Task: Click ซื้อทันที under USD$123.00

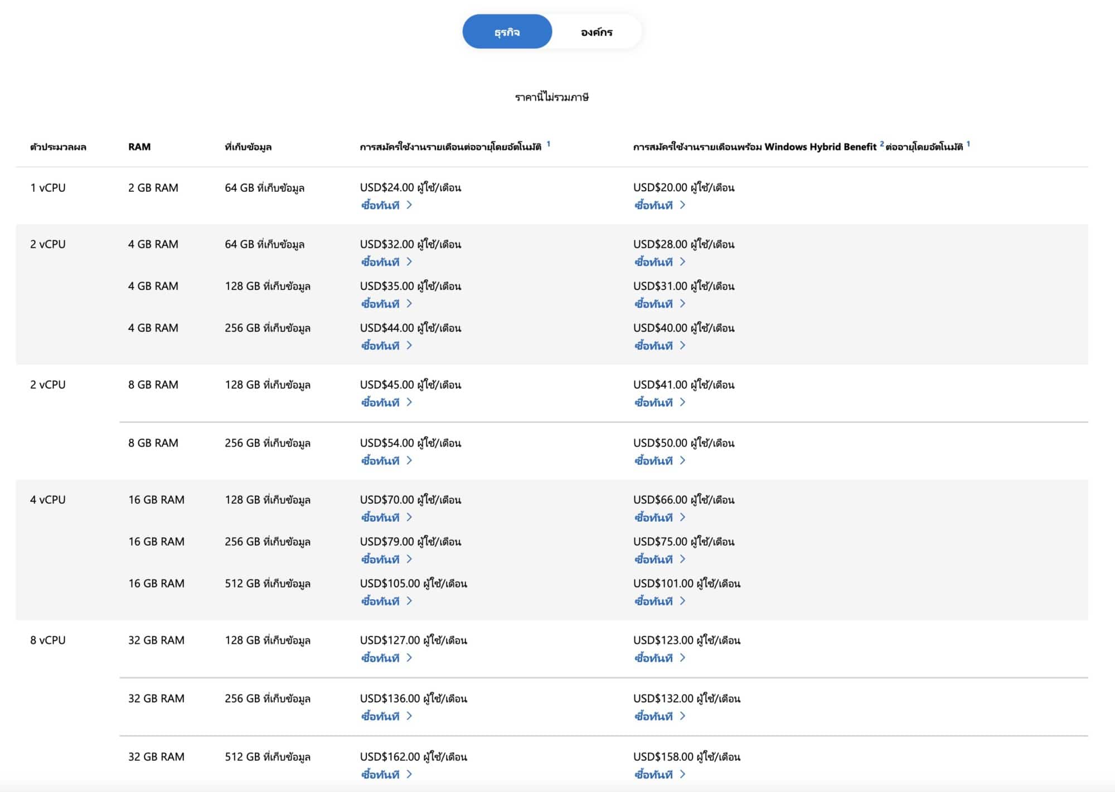Action: tap(660, 658)
